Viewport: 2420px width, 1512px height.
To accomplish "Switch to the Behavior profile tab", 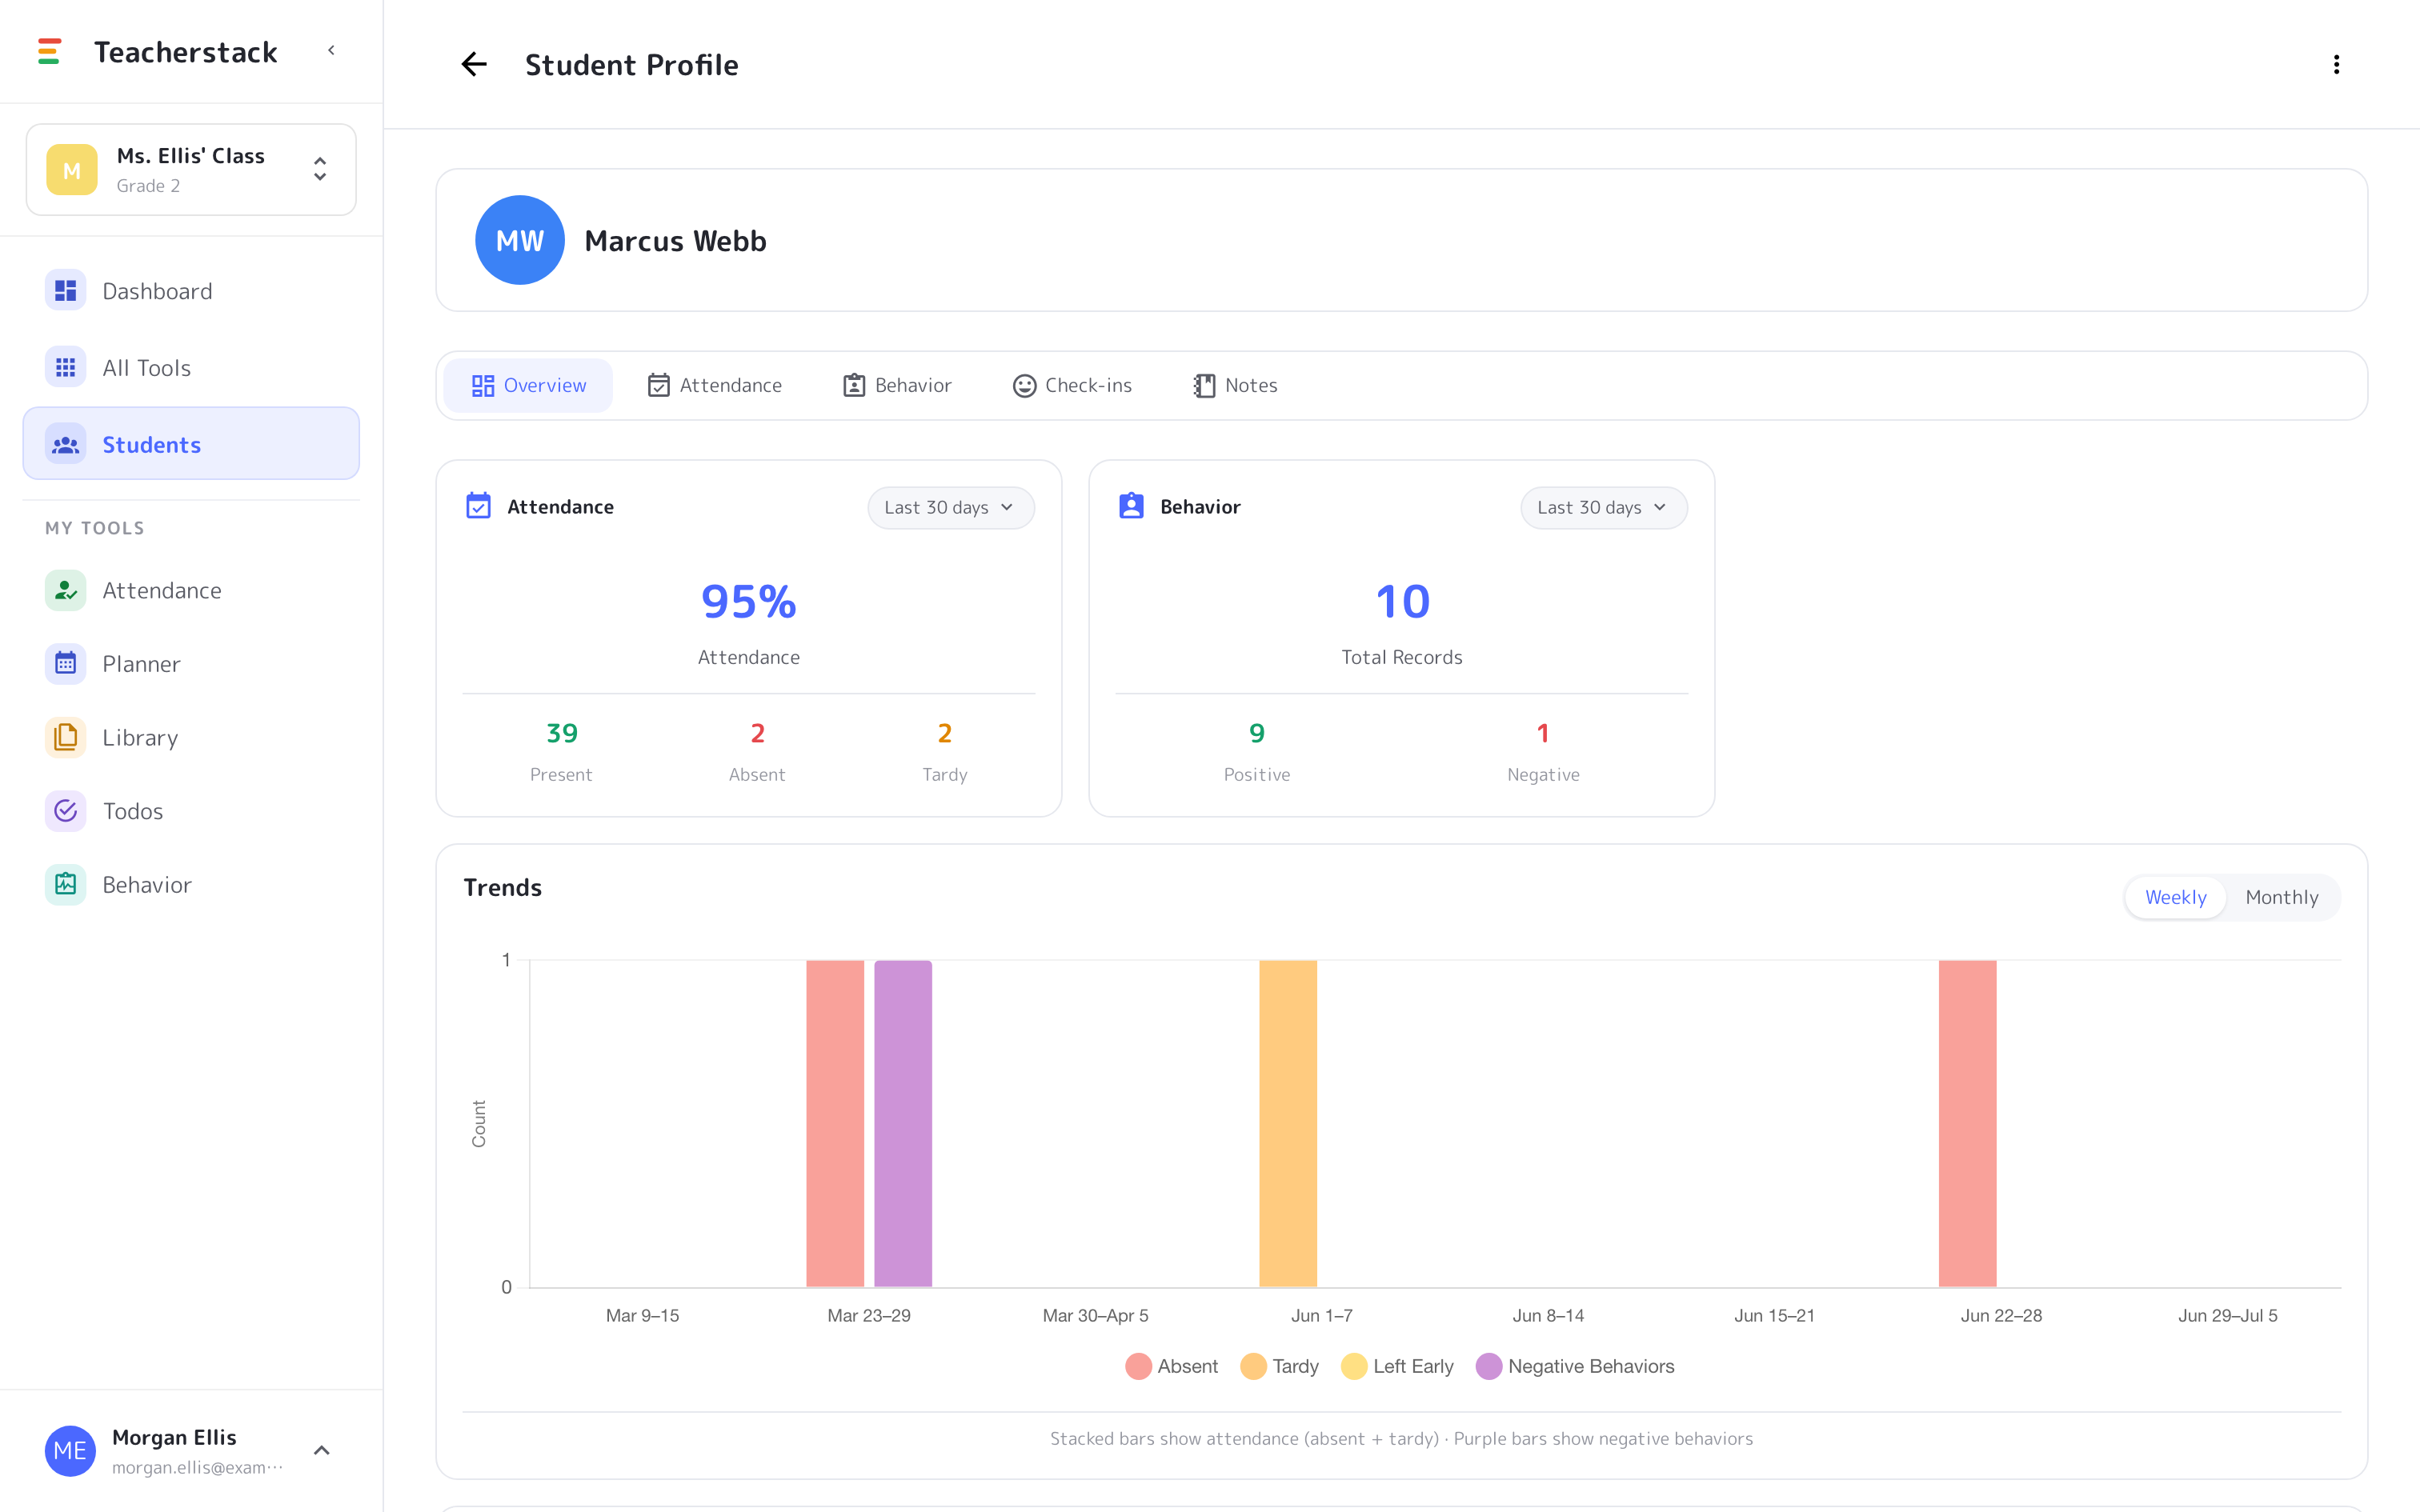I will pos(897,386).
